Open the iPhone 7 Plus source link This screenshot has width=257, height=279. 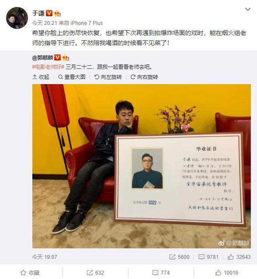click(87, 23)
